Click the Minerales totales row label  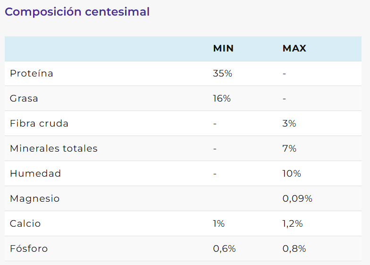[54, 149]
